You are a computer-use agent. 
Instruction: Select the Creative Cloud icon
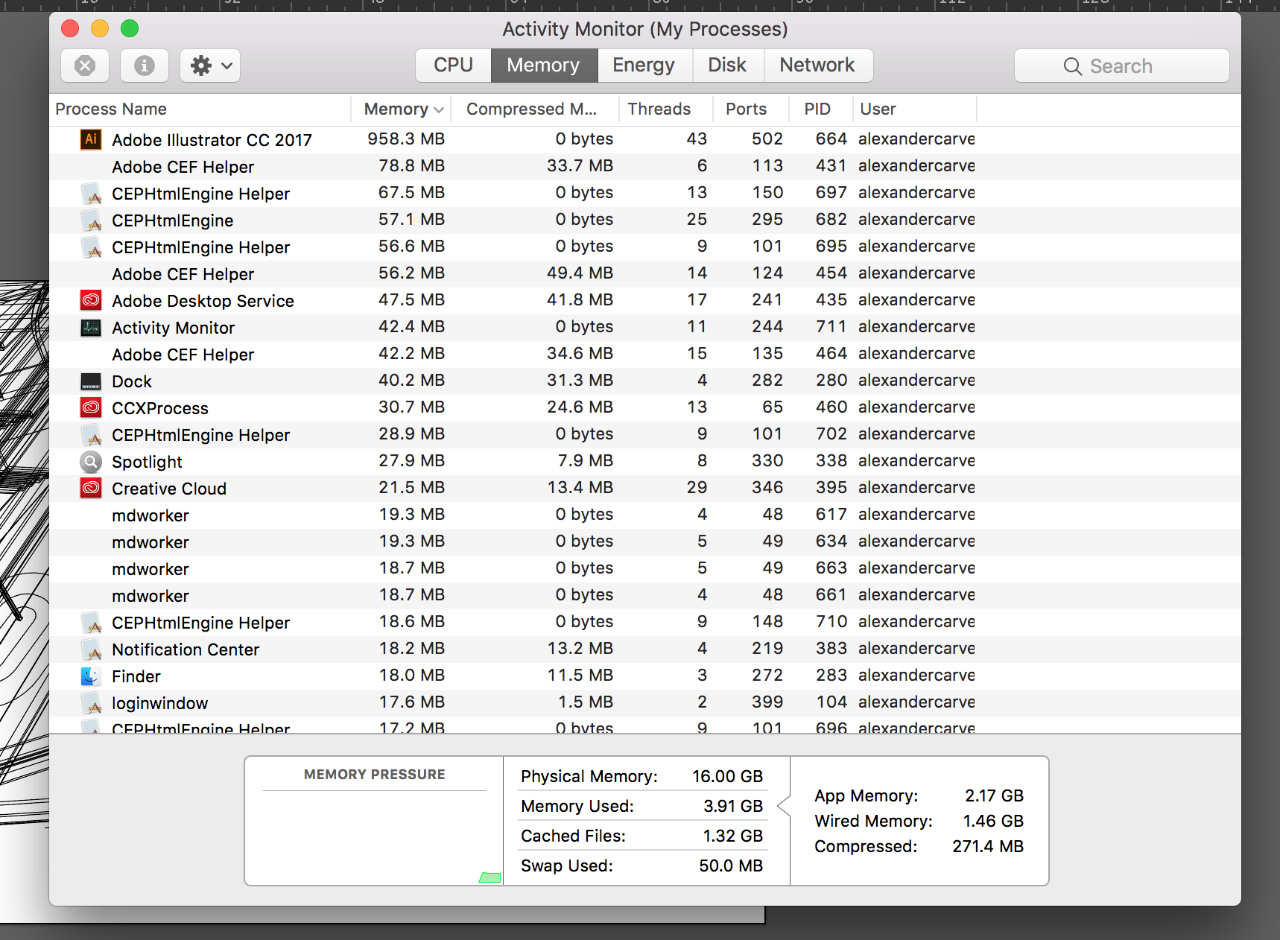91,488
